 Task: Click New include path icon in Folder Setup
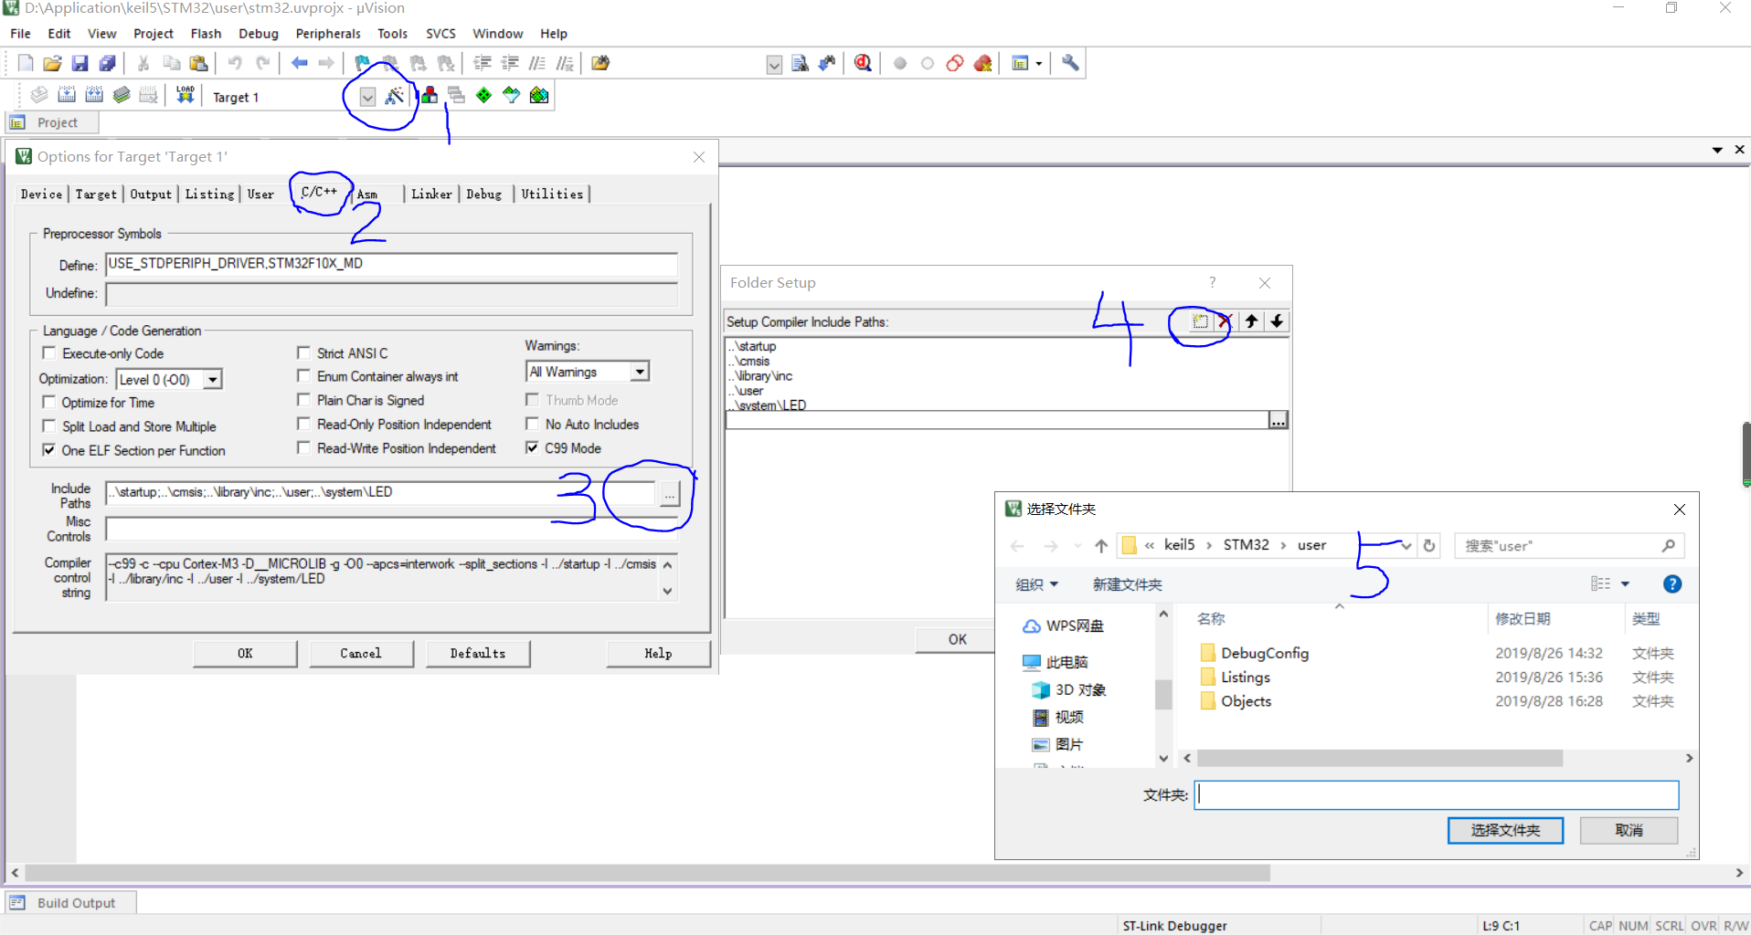(1200, 321)
